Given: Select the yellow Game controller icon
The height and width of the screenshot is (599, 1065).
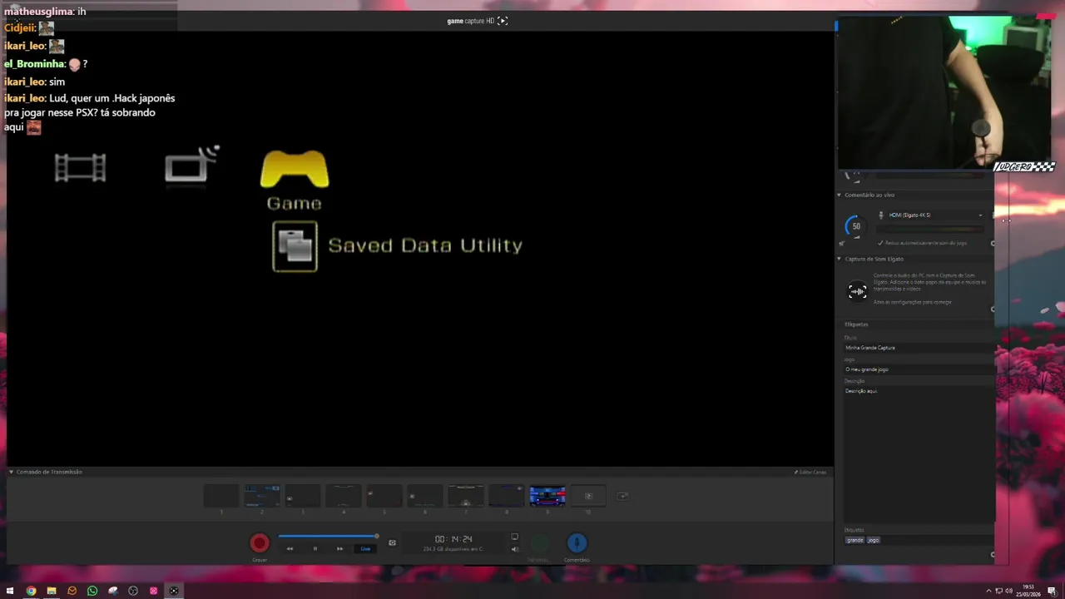Looking at the screenshot, I should [x=295, y=169].
